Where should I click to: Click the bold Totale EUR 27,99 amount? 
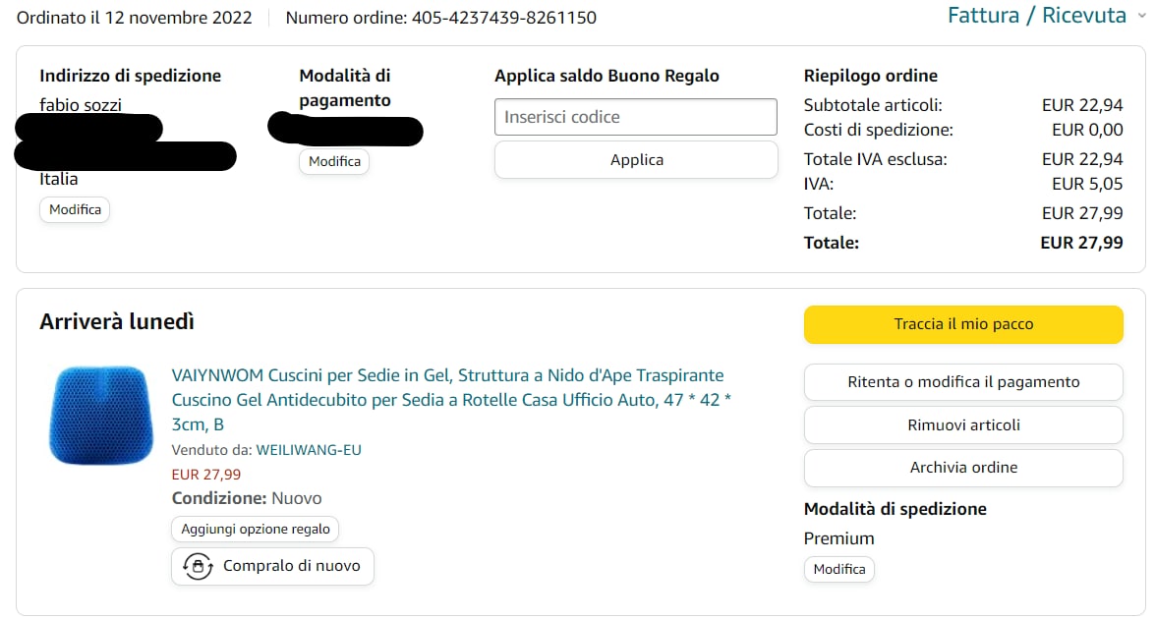point(1081,243)
